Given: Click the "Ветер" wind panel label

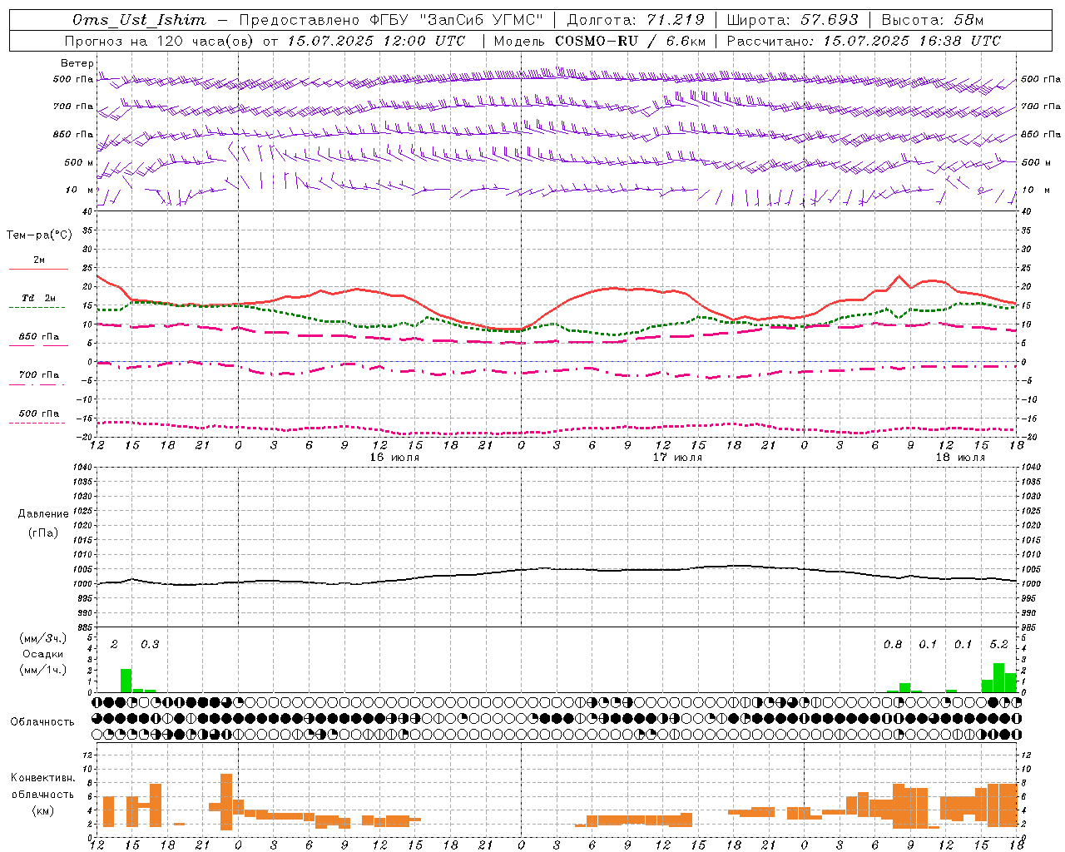Looking at the screenshot, I should coord(77,63).
